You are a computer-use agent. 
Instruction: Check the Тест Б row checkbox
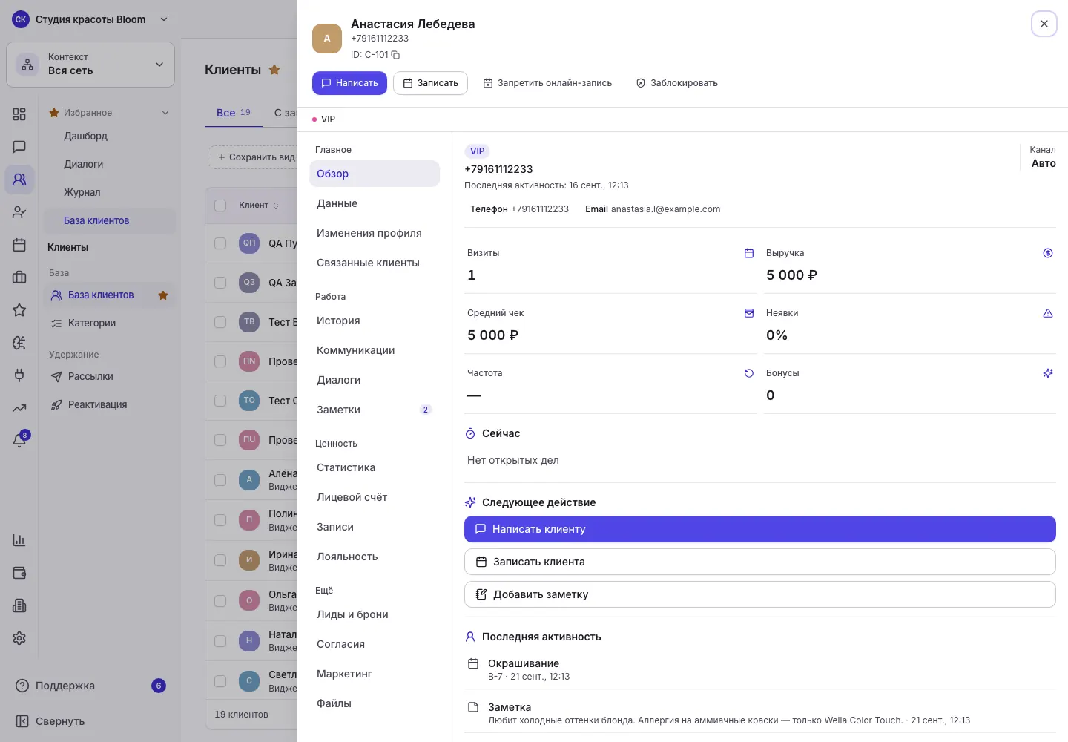pos(220,322)
